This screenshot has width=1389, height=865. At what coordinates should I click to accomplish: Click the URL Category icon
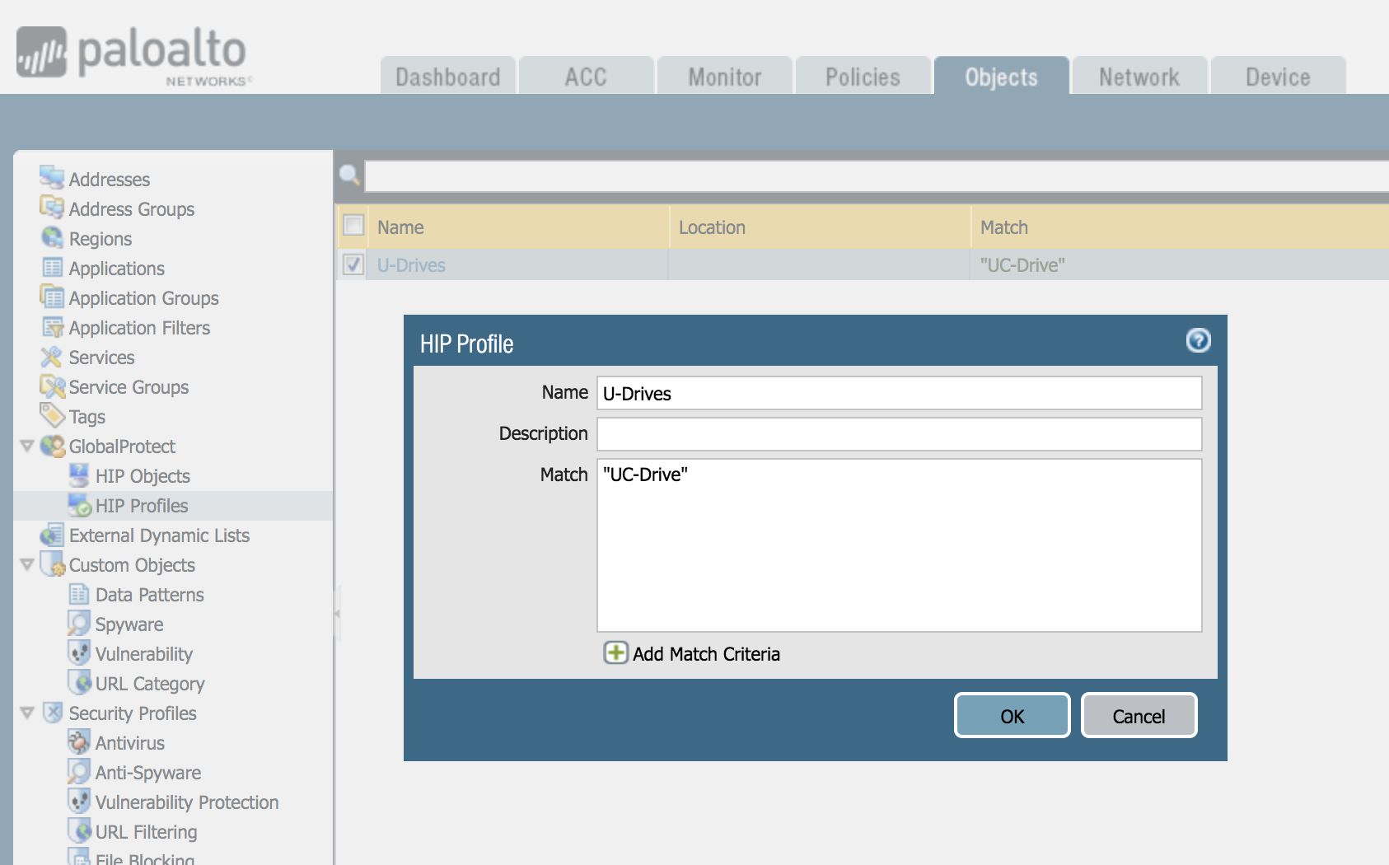(79, 683)
